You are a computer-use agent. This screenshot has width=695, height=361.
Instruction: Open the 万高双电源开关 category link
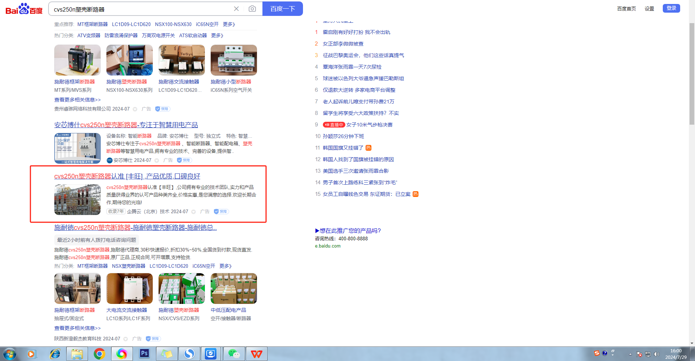(x=159, y=35)
